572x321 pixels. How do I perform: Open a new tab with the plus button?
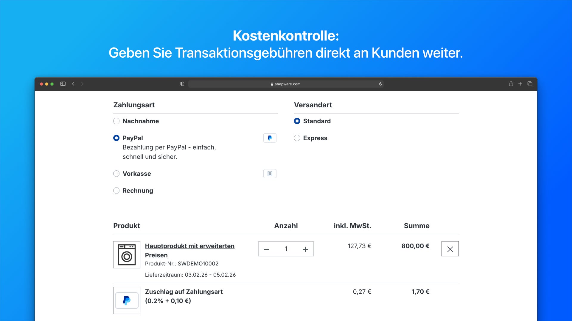point(520,84)
